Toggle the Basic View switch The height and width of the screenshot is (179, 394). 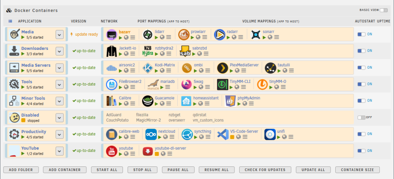(383, 10)
